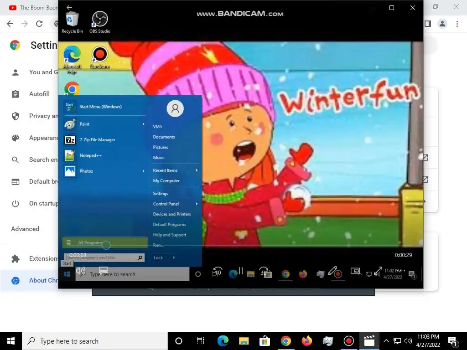
Task: Open system volume in system tray
Action: click(x=408, y=341)
